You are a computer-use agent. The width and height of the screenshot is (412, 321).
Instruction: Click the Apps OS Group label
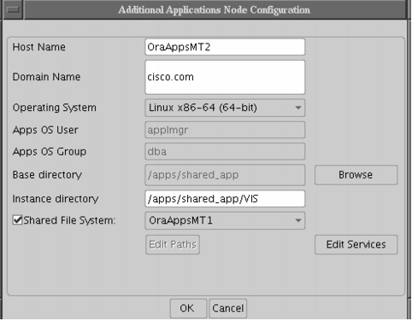click(x=50, y=152)
